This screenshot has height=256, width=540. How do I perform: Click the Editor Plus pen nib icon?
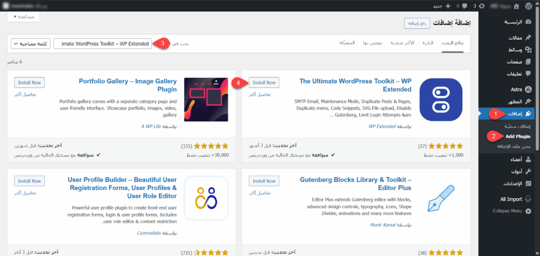pos(441,198)
